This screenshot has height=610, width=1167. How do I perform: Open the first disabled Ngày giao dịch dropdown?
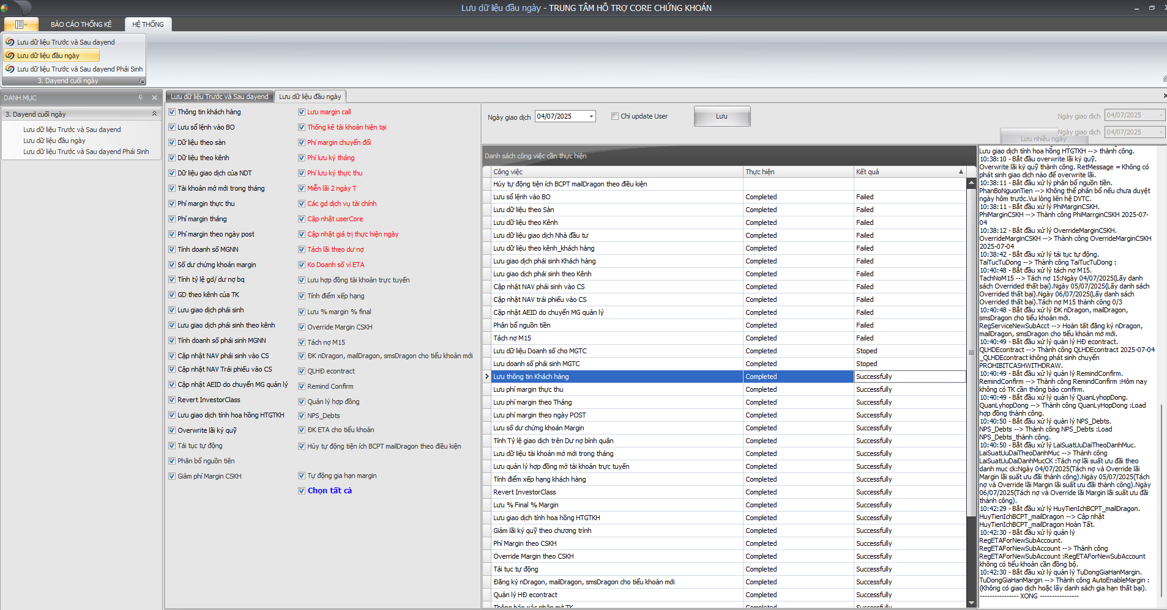point(1161,115)
